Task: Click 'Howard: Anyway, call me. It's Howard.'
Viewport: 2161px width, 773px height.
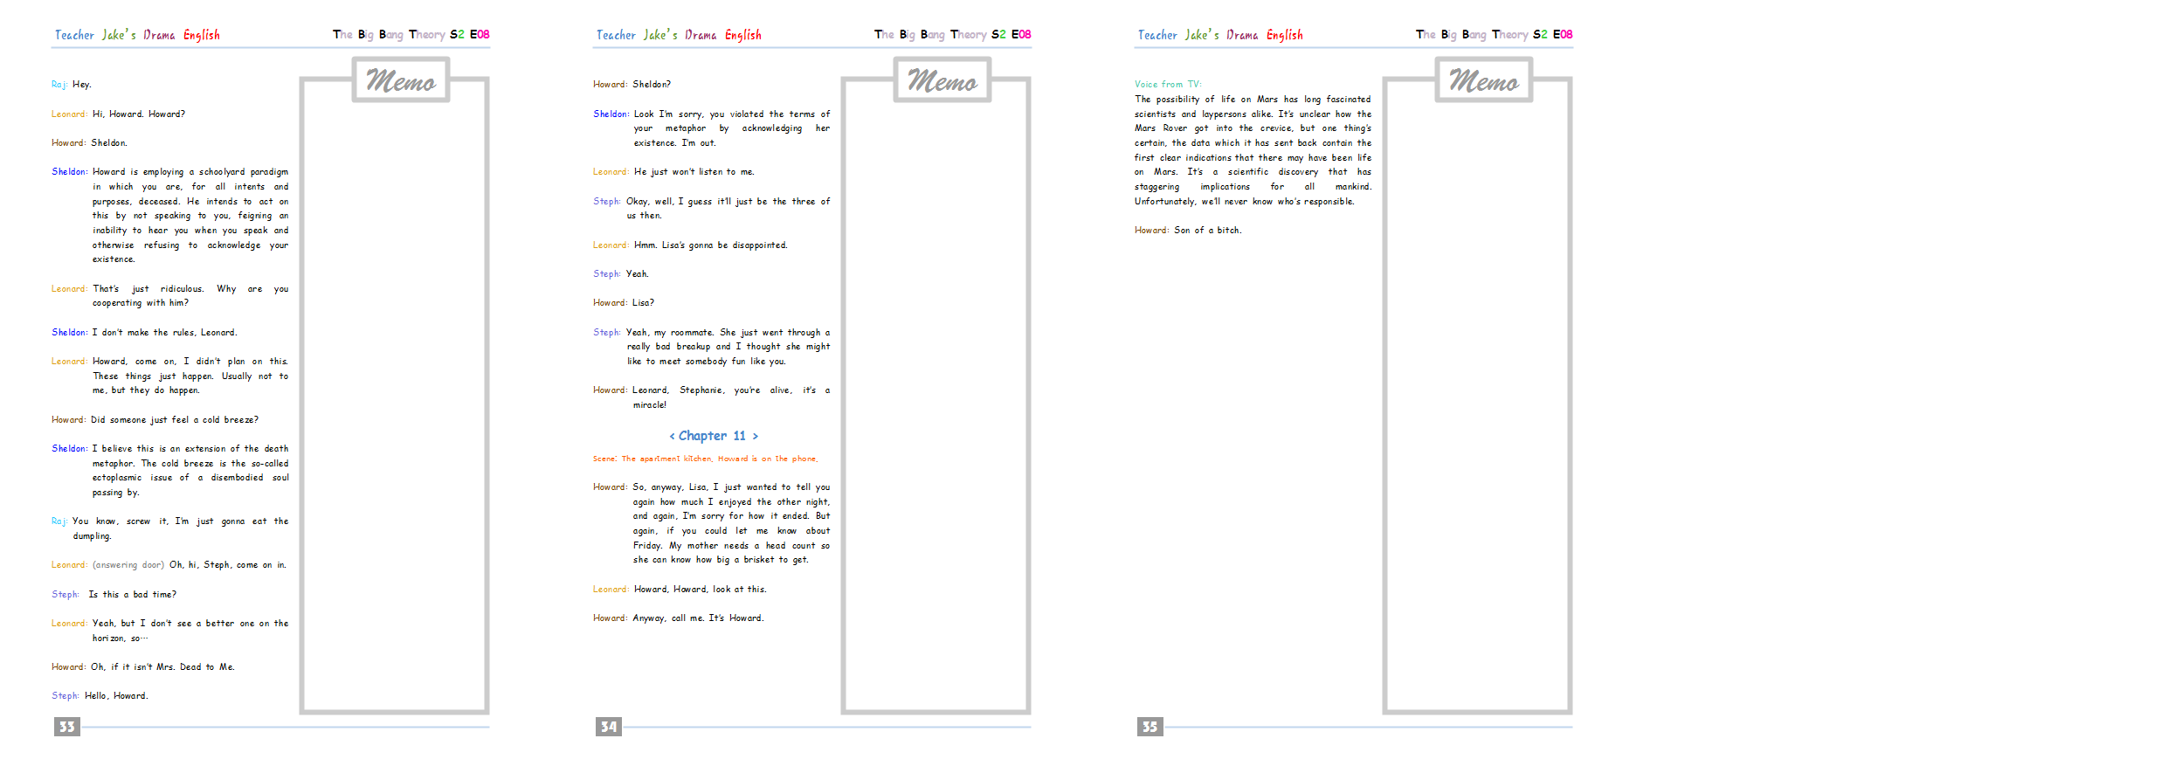Action: pos(679,618)
